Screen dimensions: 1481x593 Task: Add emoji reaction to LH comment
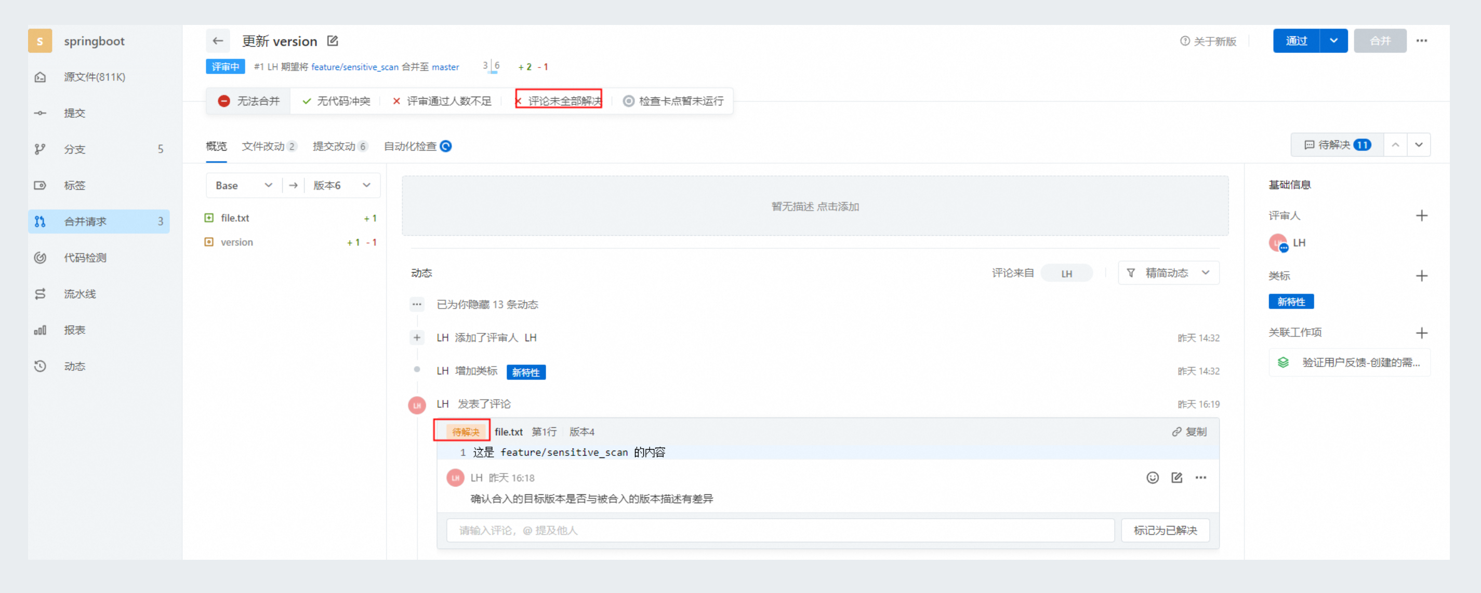point(1152,478)
